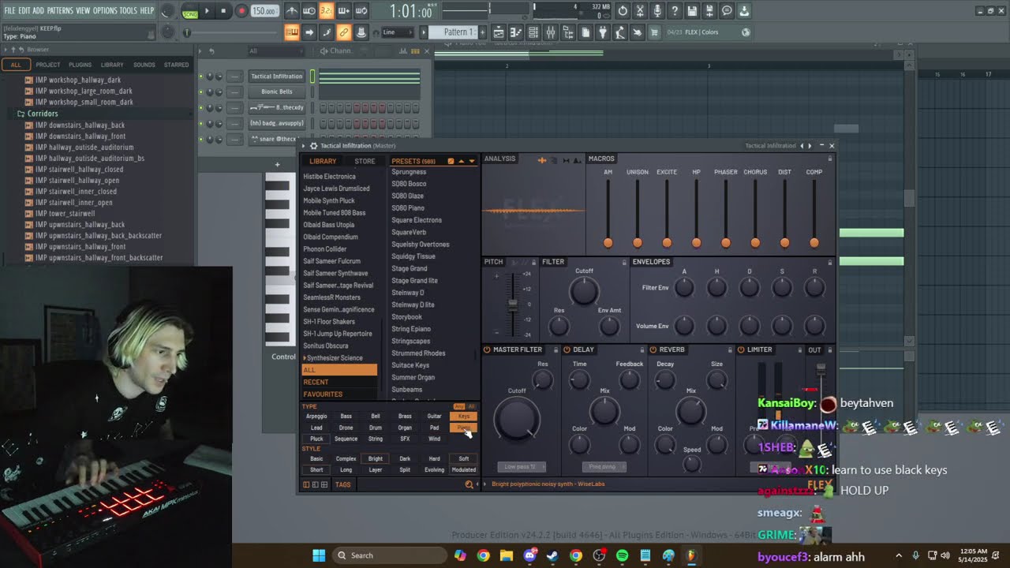Open the TOOLS menu

tap(129, 11)
